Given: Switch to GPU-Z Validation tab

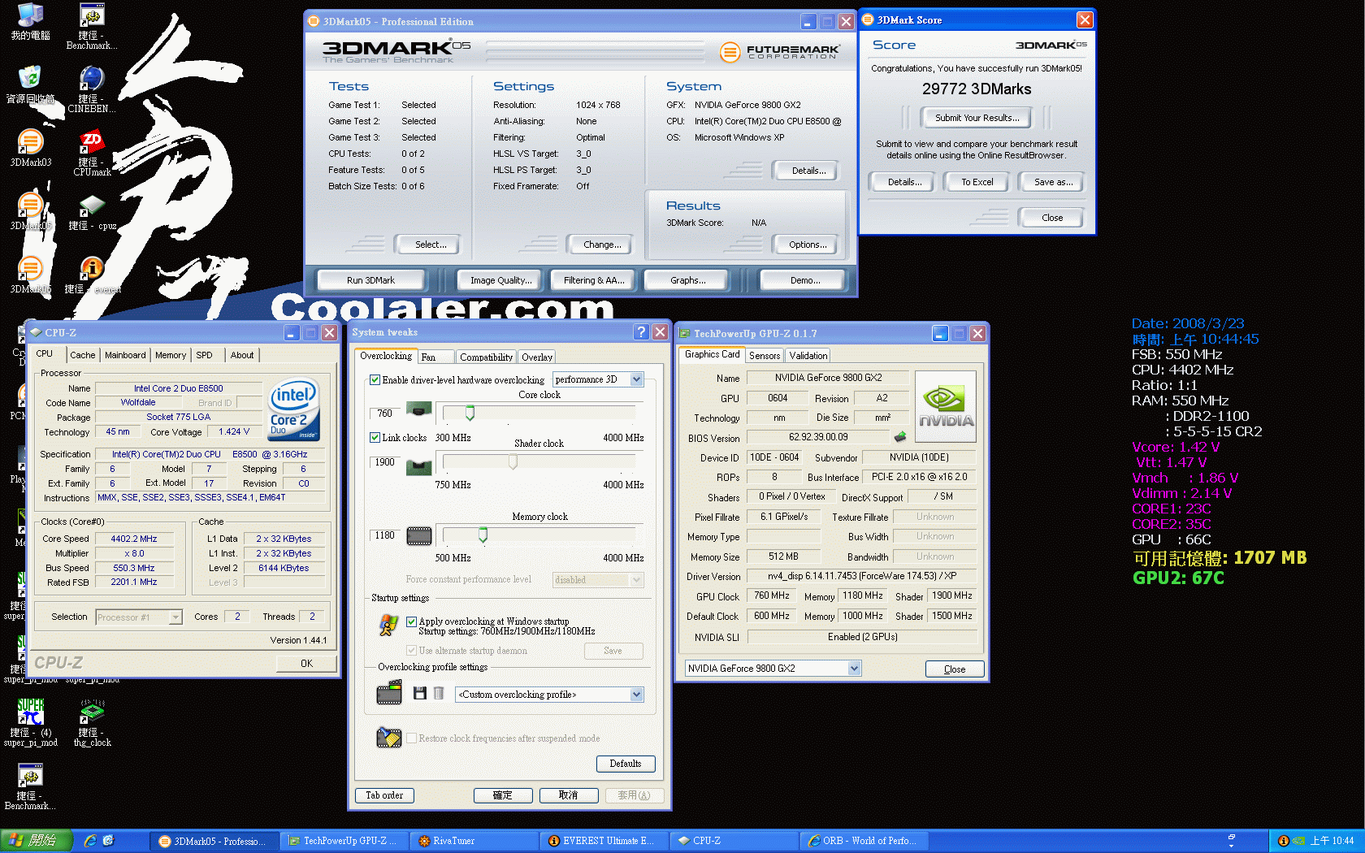Looking at the screenshot, I should pyautogui.click(x=808, y=356).
